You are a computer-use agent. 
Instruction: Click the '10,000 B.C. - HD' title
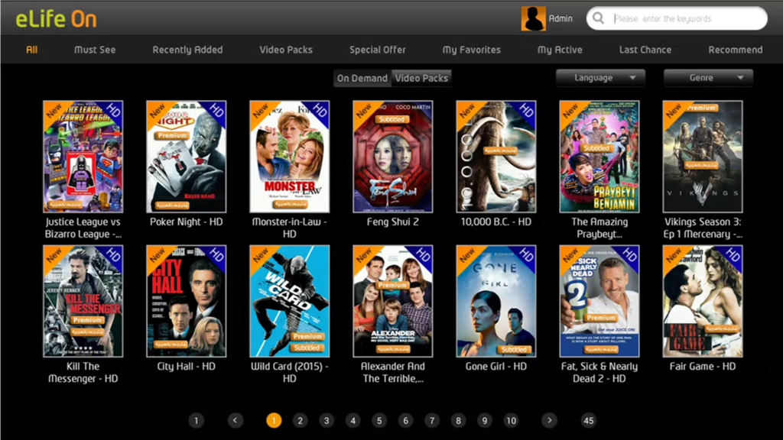pos(495,222)
